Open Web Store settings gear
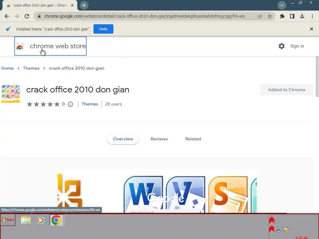Image resolution: width=319 pixels, height=239 pixels. point(282,46)
